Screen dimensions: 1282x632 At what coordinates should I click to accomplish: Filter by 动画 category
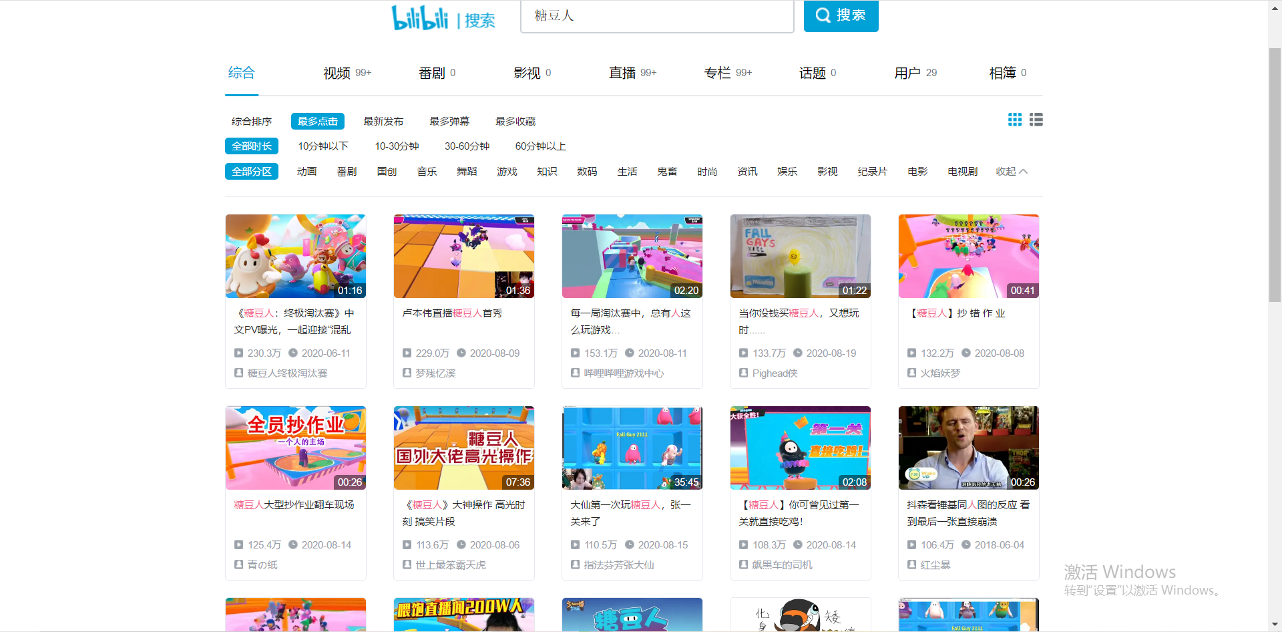tap(306, 171)
